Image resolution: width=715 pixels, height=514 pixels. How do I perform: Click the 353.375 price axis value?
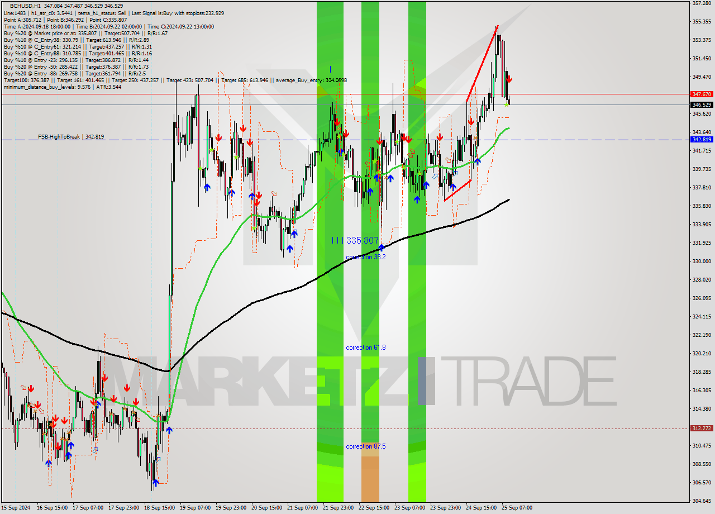point(702,40)
